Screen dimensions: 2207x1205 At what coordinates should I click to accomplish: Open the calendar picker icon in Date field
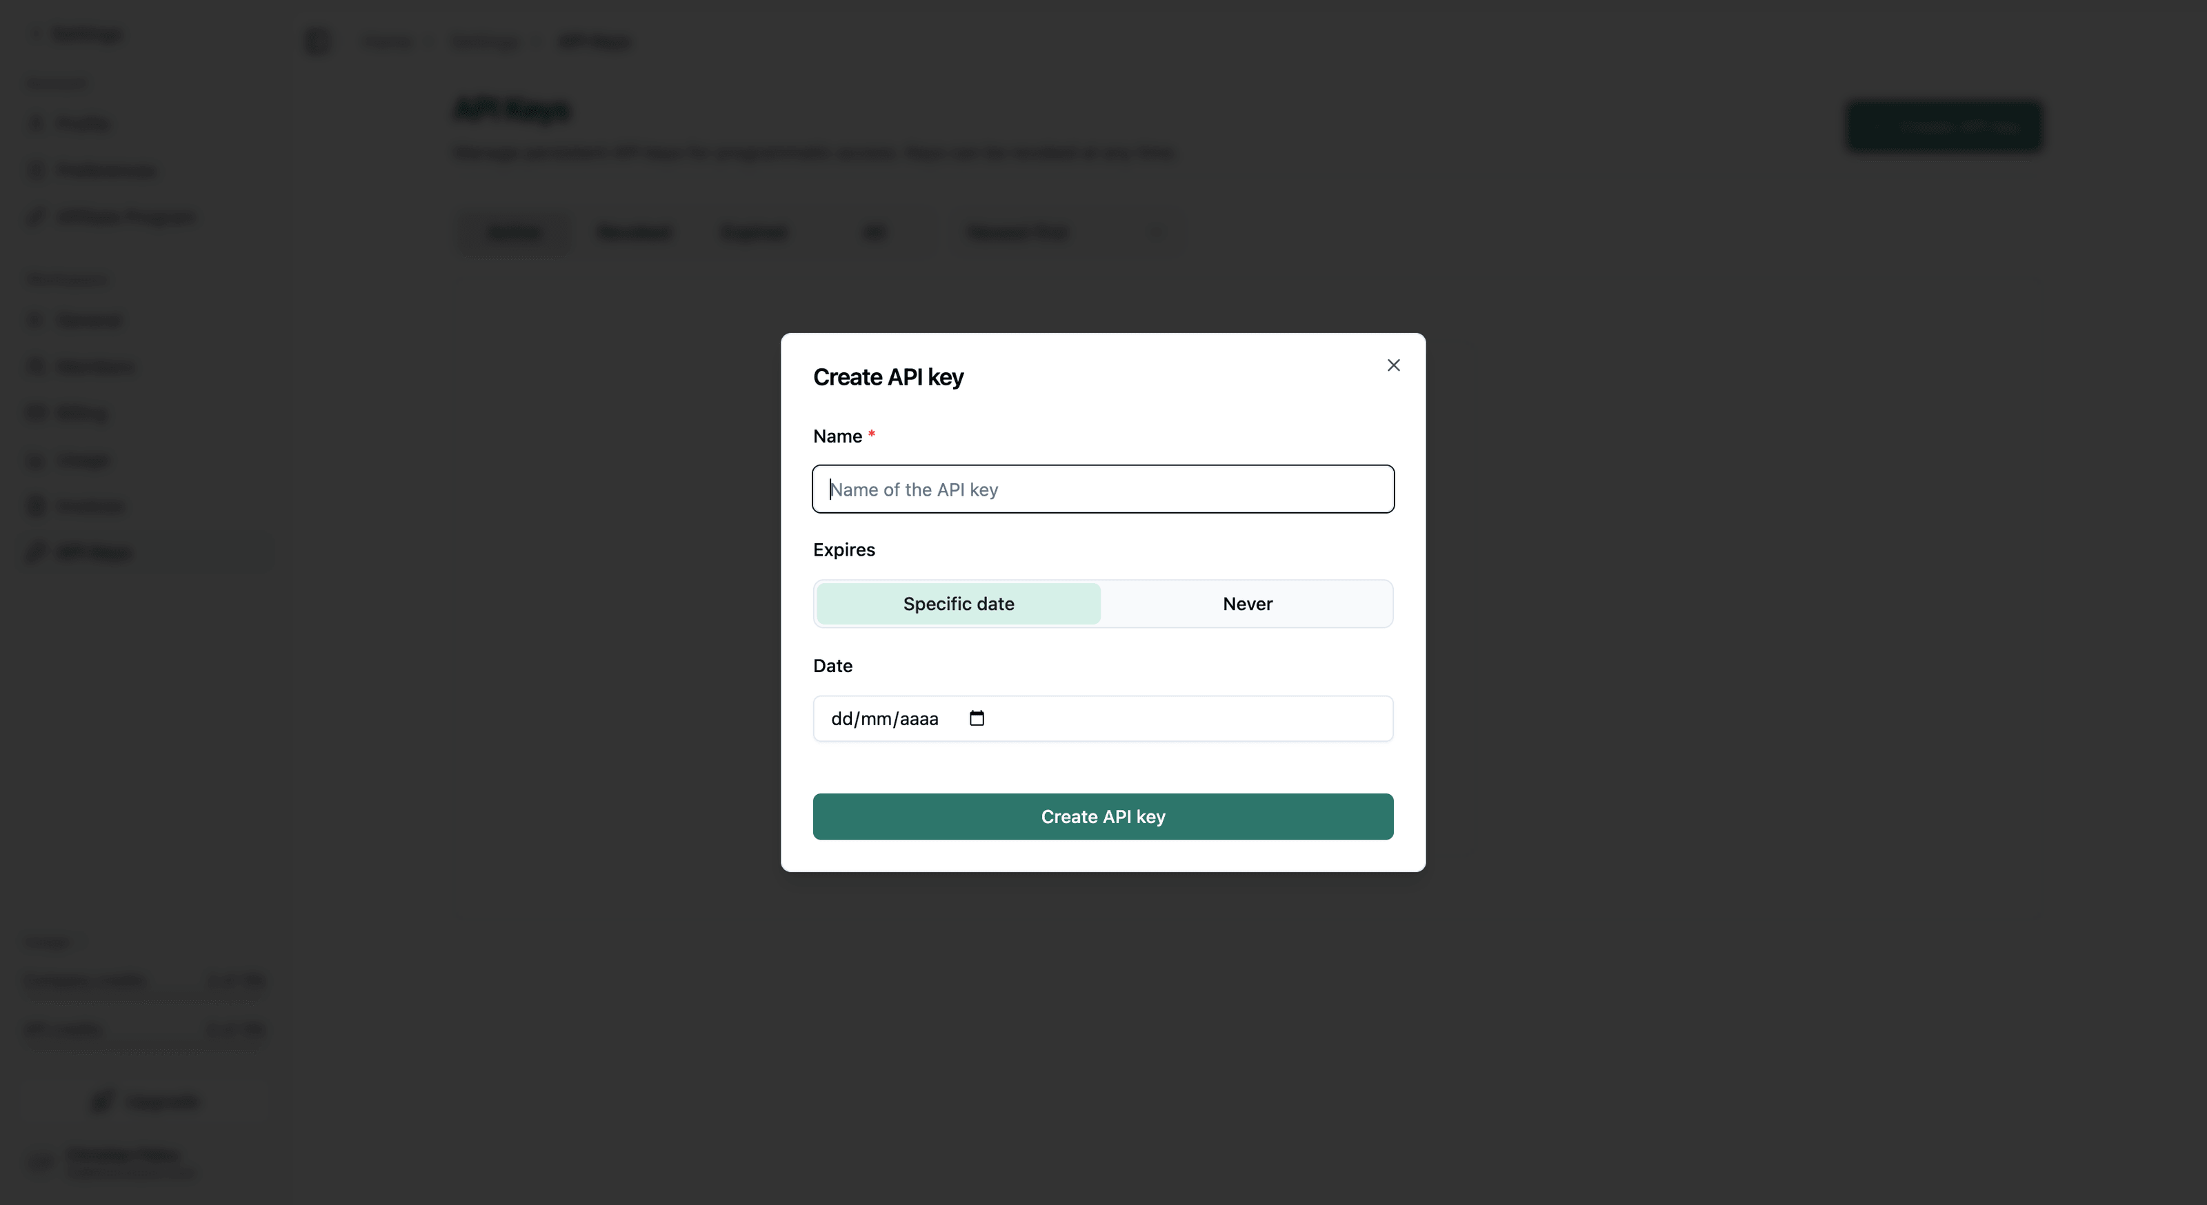pyautogui.click(x=977, y=718)
